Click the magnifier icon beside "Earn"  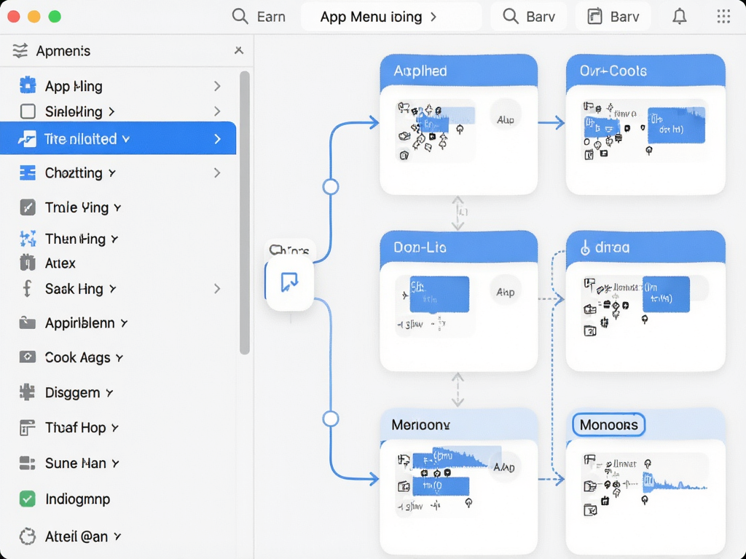240,17
